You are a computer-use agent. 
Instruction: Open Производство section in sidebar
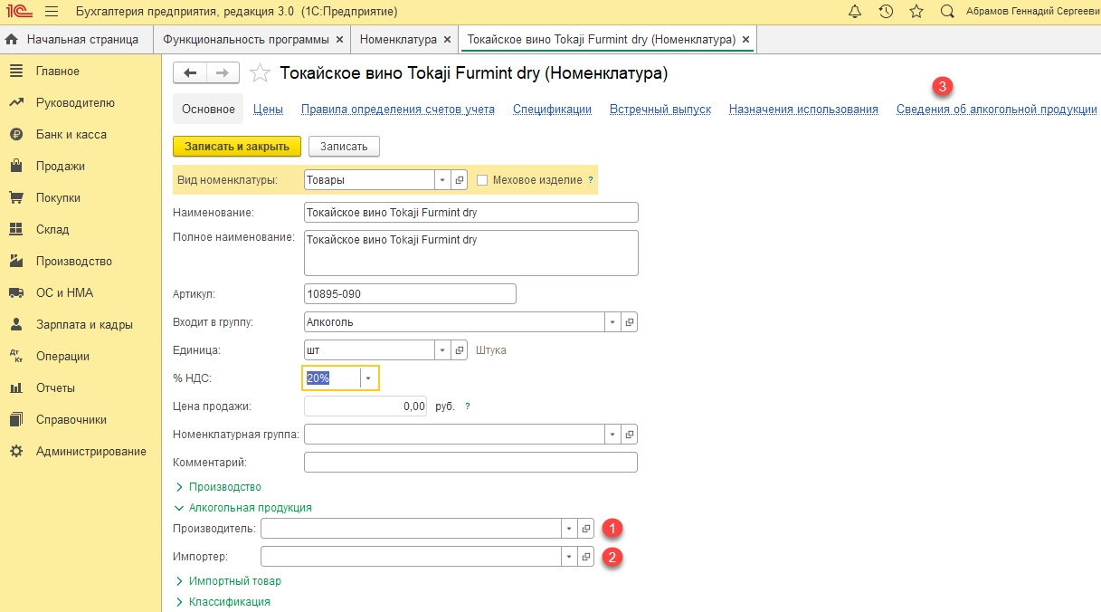pos(73,262)
